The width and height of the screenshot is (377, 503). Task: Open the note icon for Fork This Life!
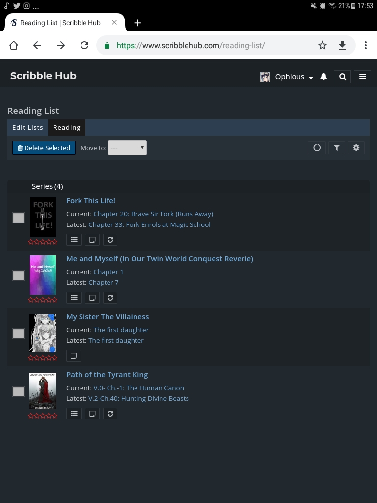[x=92, y=240]
